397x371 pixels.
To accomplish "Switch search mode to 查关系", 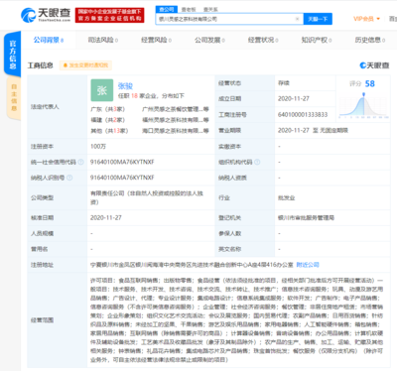I will click(x=210, y=10).
